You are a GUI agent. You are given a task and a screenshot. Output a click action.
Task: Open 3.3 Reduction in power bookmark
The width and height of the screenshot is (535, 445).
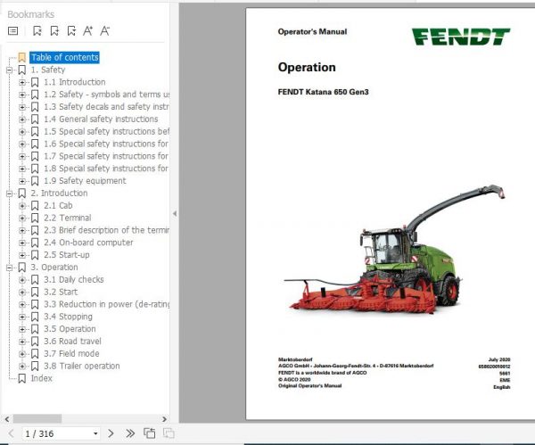106,304
